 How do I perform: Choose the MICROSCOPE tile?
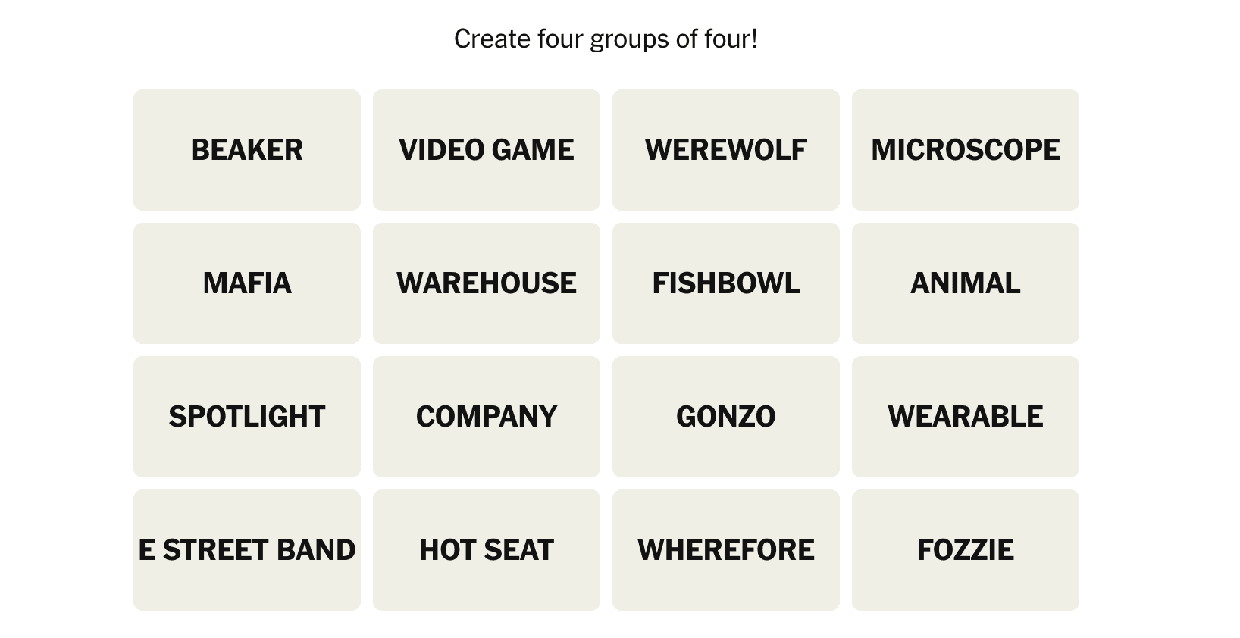tap(966, 150)
